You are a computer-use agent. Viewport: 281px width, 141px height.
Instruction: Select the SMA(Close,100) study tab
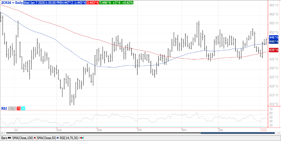[x=23, y=138]
